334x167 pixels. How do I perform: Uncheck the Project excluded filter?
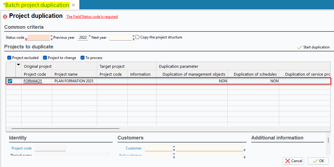click(x=9, y=58)
